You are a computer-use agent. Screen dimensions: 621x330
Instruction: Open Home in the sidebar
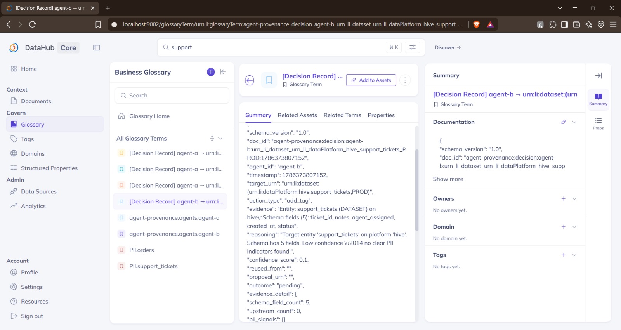(x=55, y=69)
